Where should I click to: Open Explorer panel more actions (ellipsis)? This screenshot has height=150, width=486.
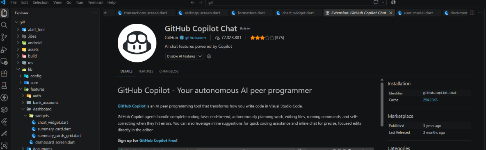tap(95, 13)
